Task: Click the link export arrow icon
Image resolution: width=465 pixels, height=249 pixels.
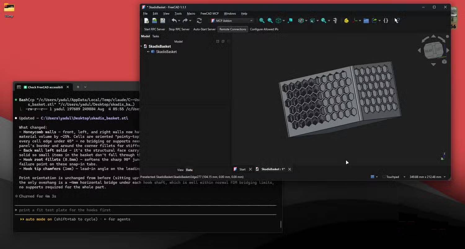Action: pyautogui.click(x=374, y=20)
